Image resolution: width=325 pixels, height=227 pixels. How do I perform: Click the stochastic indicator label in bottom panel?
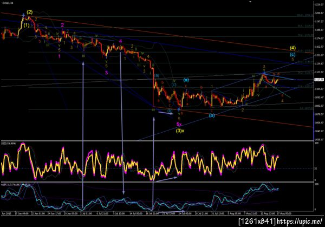click(x=16, y=184)
